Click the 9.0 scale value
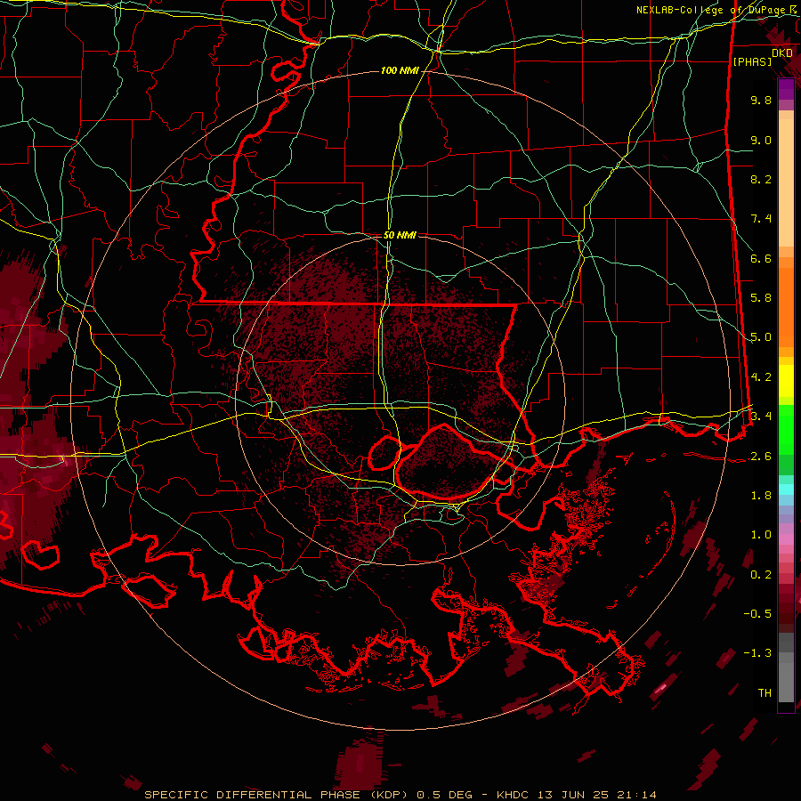Viewport: 801px width, 801px height. click(x=761, y=140)
